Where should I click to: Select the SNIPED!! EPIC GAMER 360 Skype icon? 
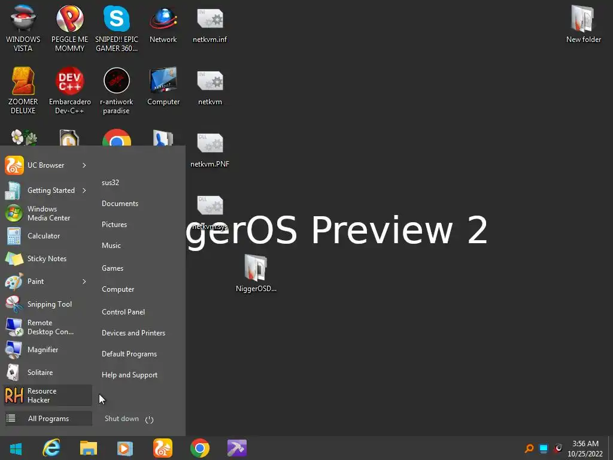click(117, 28)
